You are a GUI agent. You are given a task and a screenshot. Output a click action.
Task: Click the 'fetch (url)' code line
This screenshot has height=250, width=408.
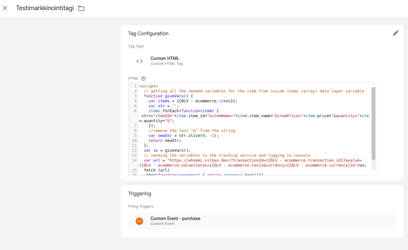coord(156,170)
